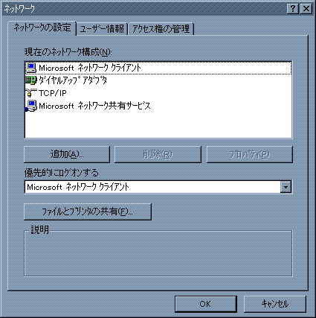Select the Microsoft ネットワーク共有サービス entry text
Screen dimensions: 316x318
pos(94,106)
